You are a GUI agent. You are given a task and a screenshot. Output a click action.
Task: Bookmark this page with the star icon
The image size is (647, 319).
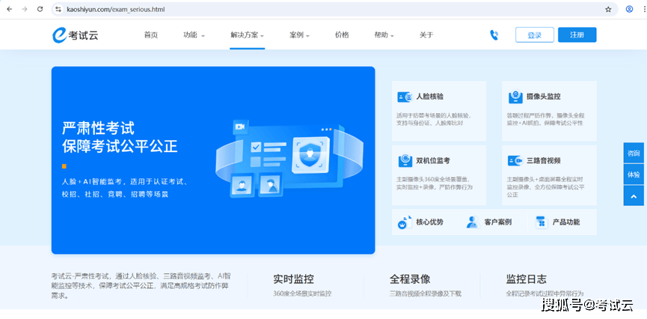coord(608,9)
